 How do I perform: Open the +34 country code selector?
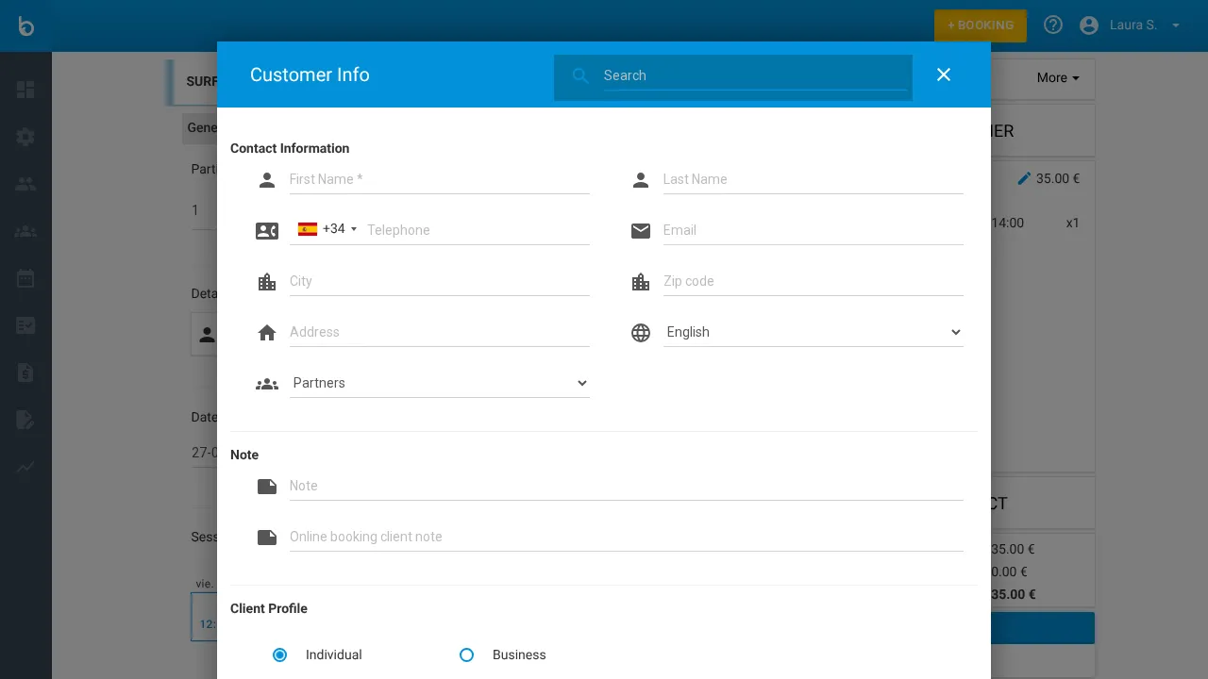(328, 229)
